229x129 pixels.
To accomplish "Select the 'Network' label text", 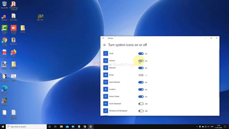I will (112, 68).
